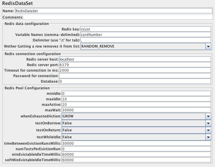
Task: Click the Password for connection field
Action: (x=134, y=76)
